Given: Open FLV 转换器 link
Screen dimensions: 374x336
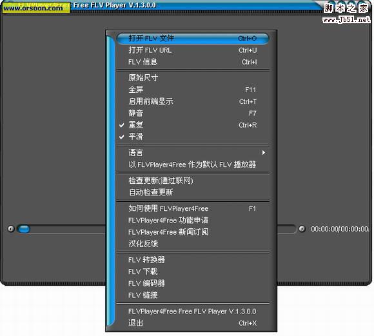Looking at the screenshot, I should point(193,260).
